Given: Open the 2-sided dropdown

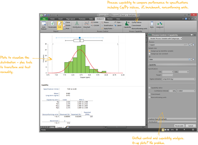Looking at the screenshot, I should [186, 91].
